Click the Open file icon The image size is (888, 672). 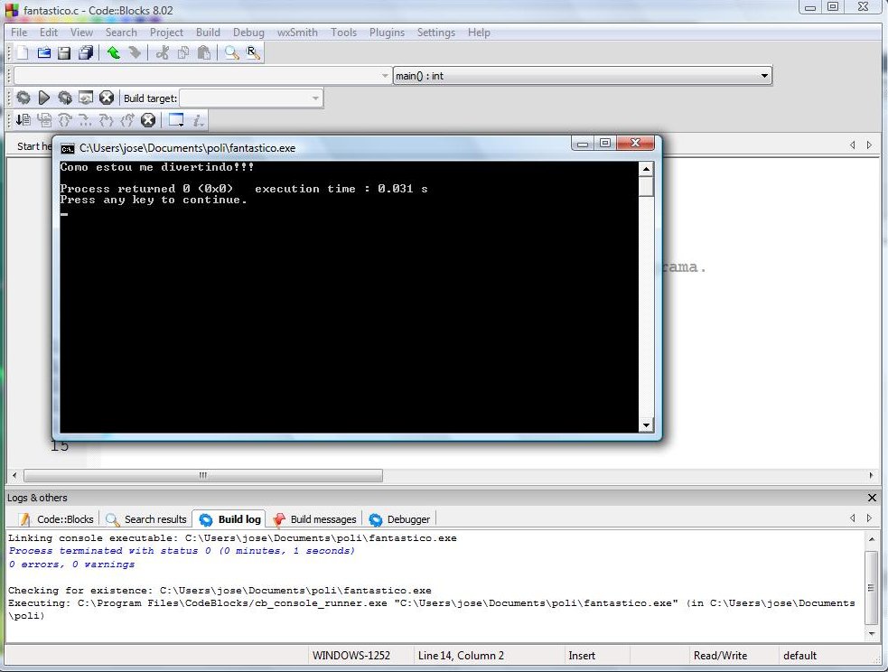pos(43,53)
